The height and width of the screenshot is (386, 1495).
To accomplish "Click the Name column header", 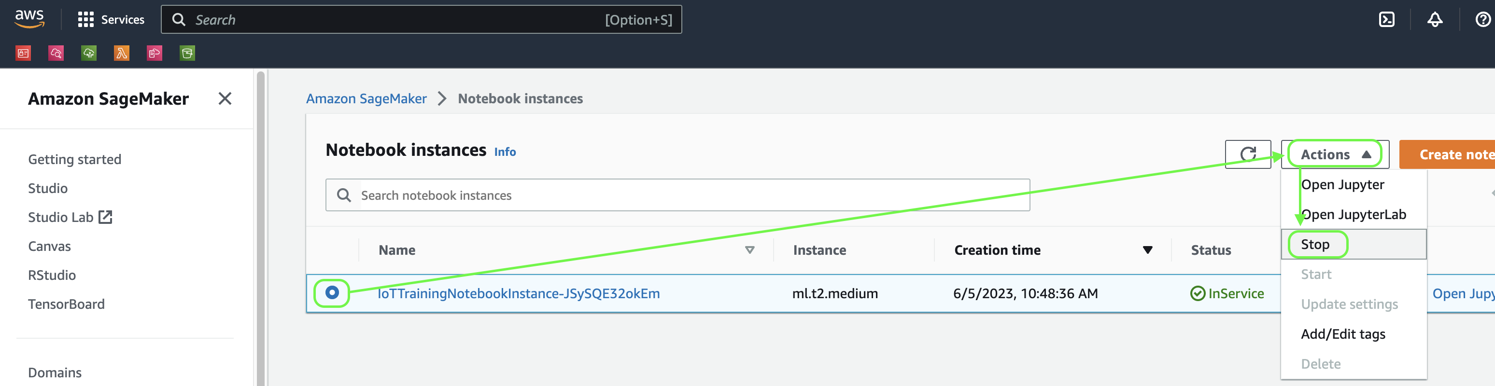I will [x=397, y=250].
